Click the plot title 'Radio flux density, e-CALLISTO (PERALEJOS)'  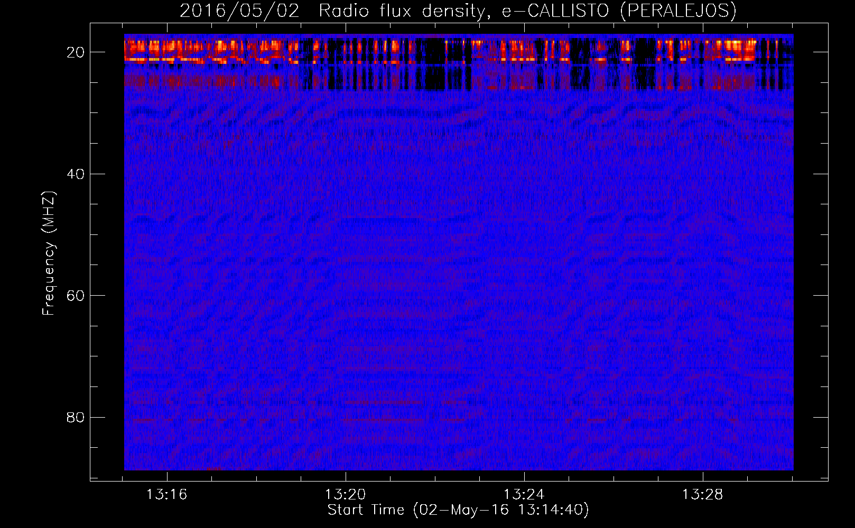tap(527, 11)
